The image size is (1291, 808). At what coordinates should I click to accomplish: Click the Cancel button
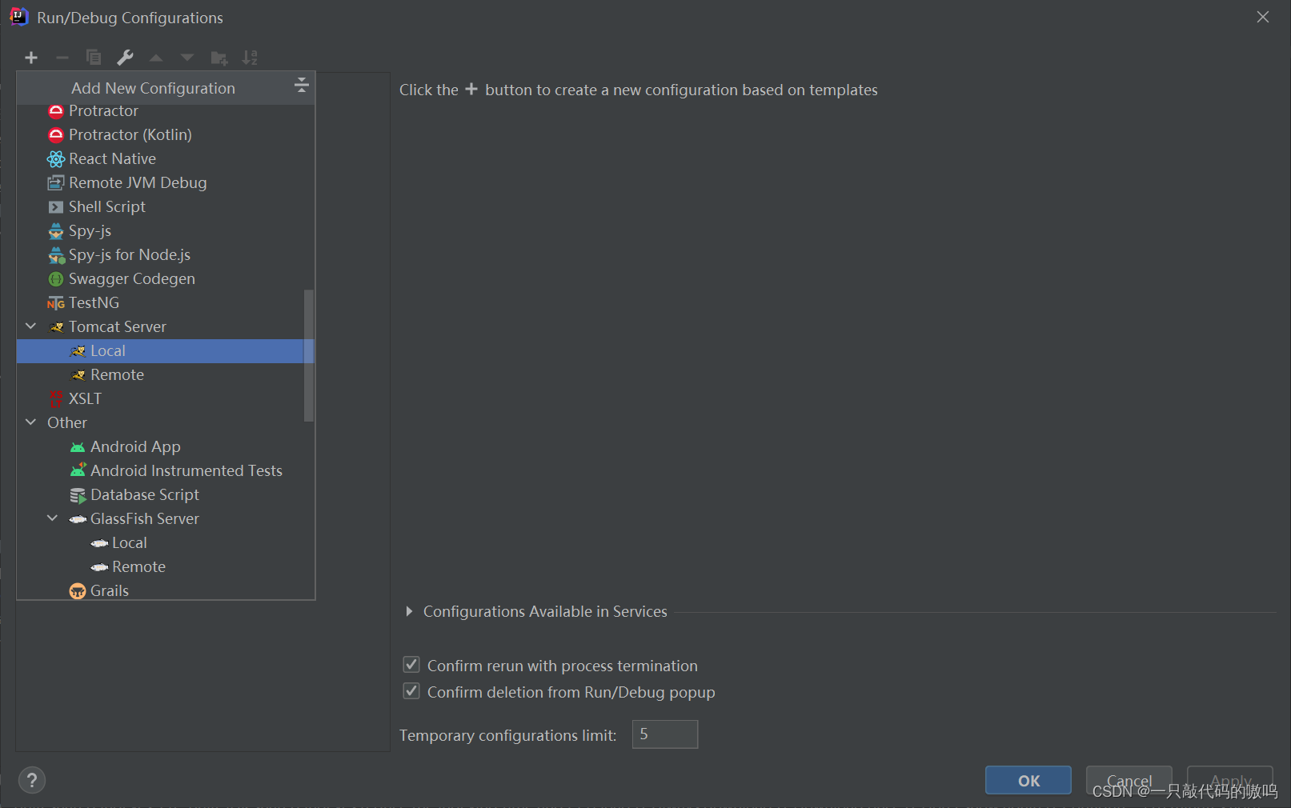[x=1129, y=781]
